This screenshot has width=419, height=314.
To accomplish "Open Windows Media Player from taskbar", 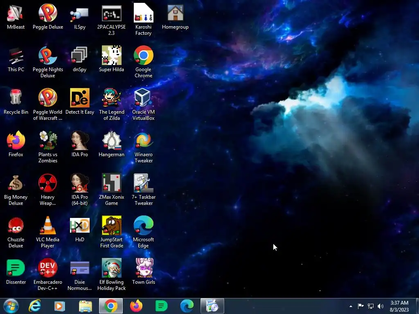I will point(60,306).
